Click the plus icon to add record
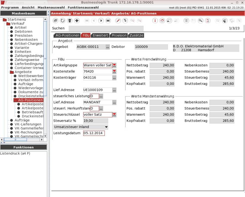245x197 pixels. pos(77,21)
